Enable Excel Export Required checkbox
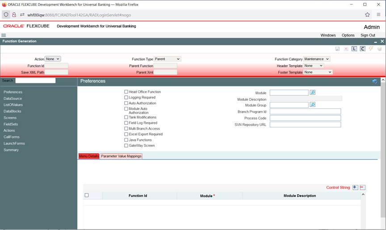 coord(126,134)
